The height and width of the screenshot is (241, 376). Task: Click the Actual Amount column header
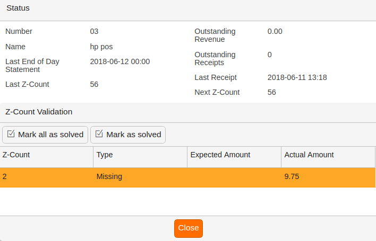point(328,157)
